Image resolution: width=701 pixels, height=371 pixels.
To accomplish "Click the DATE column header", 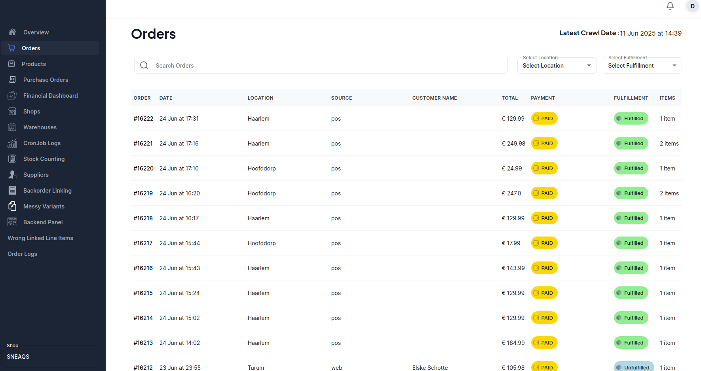I will pyautogui.click(x=166, y=98).
